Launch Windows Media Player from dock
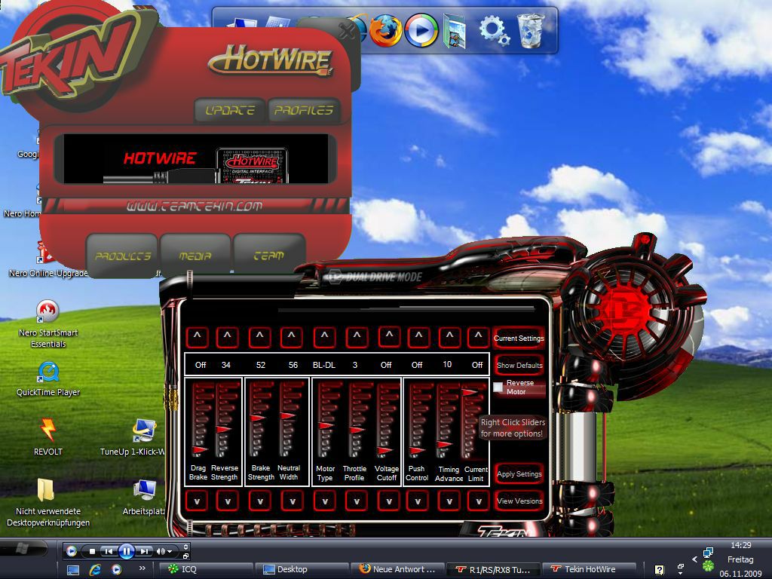The width and height of the screenshot is (772, 579). [x=421, y=30]
